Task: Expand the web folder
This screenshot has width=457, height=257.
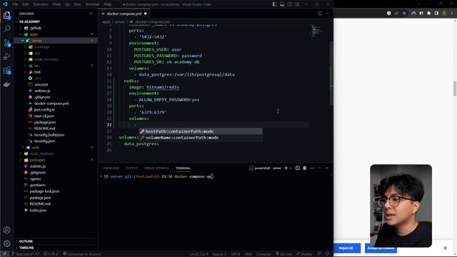Action: 35,148
